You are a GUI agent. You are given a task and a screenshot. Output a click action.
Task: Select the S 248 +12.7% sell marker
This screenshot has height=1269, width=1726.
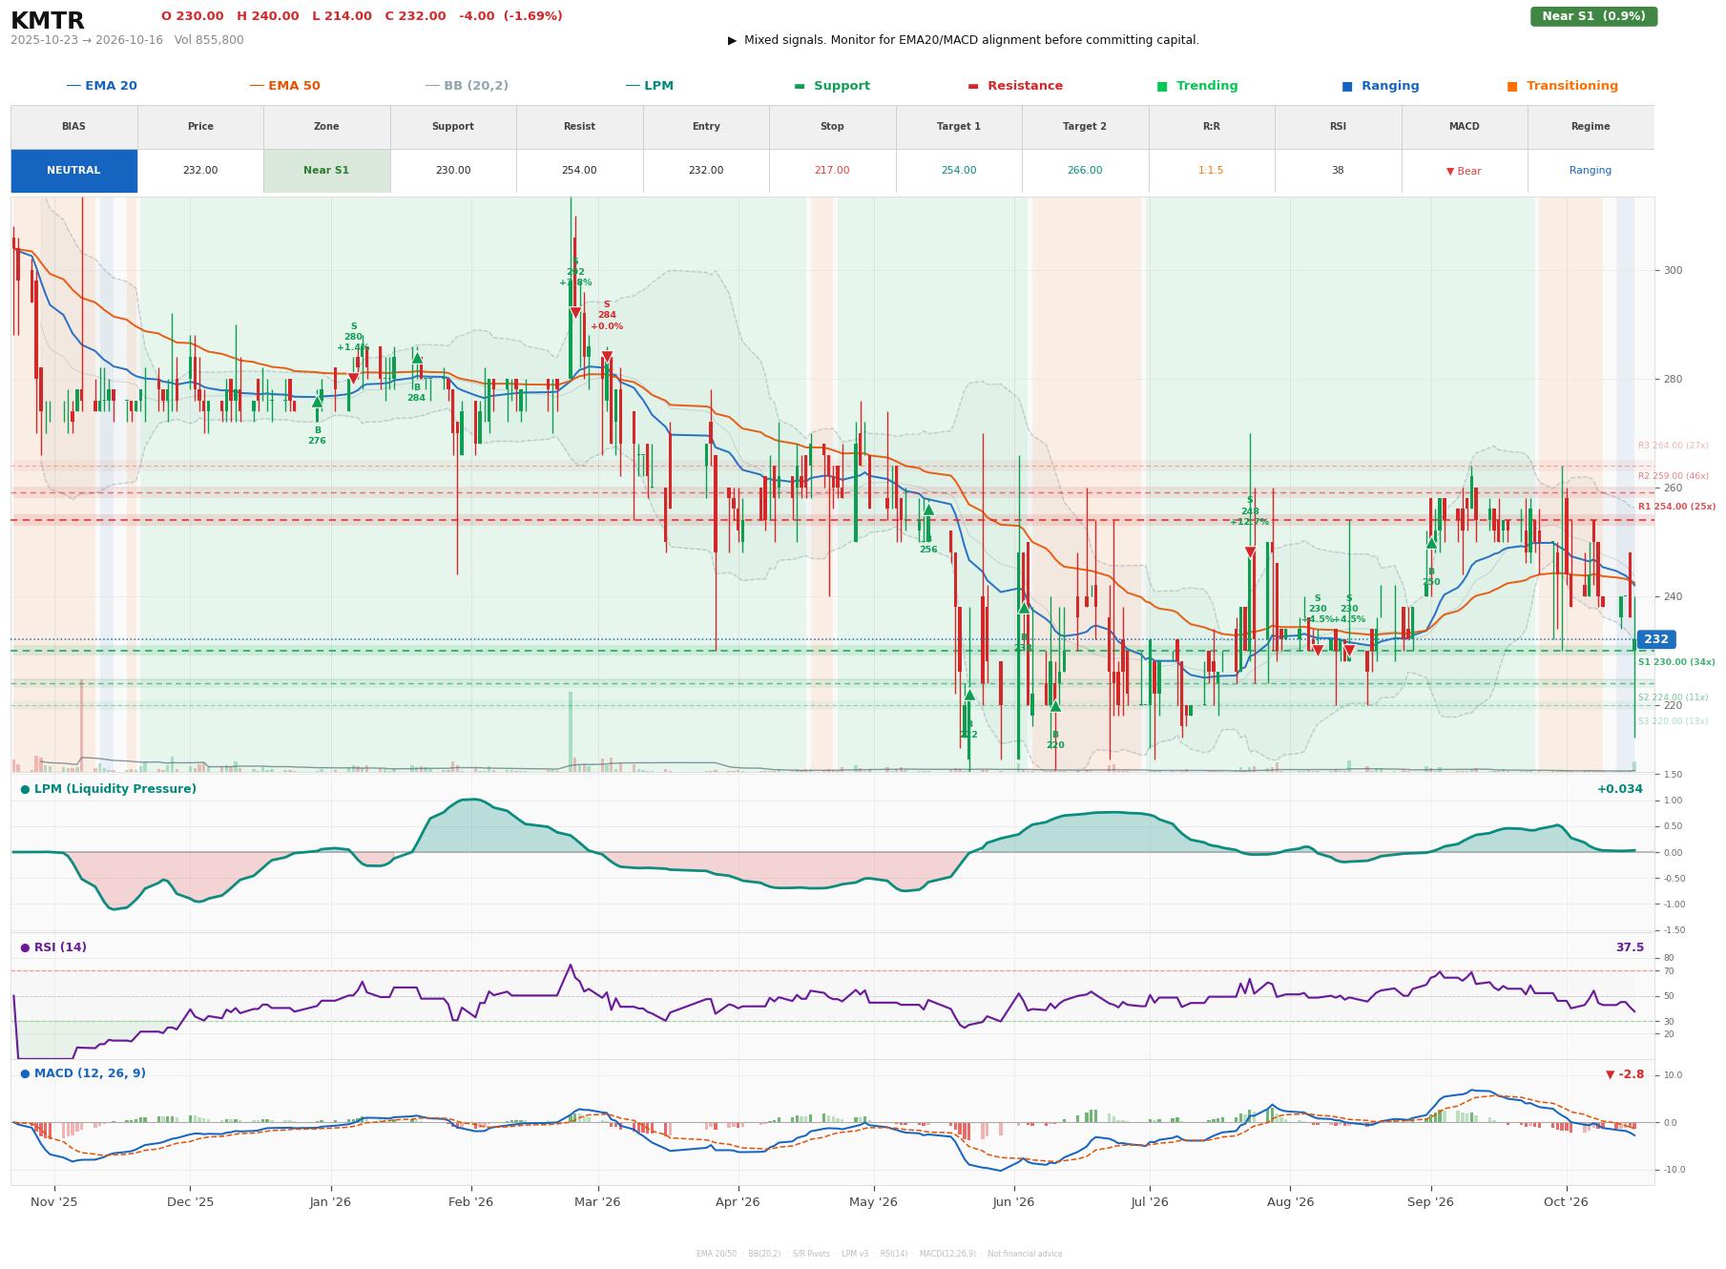tap(1250, 552)
